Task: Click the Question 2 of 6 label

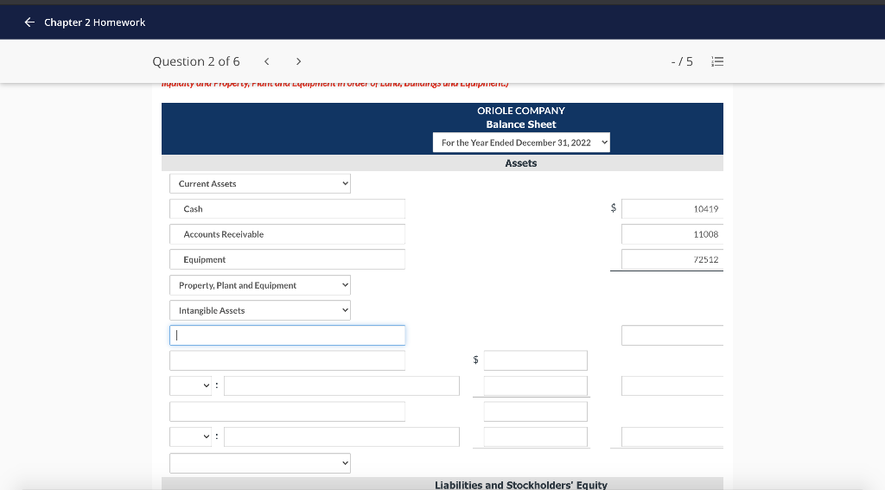Action: tap(196, 61)
